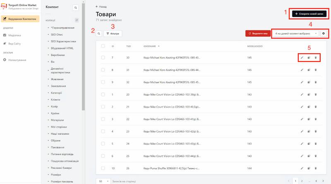Click the edit pencil icon for row ID 7

point(302,57)
